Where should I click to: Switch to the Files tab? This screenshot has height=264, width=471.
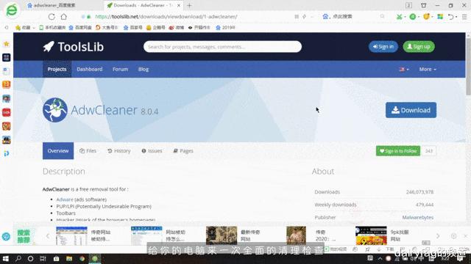(88, 151)
